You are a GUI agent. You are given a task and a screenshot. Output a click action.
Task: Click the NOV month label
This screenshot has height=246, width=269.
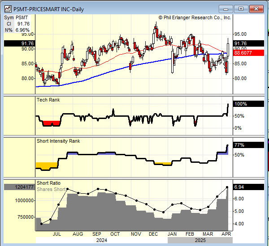(x=136, y=234)
